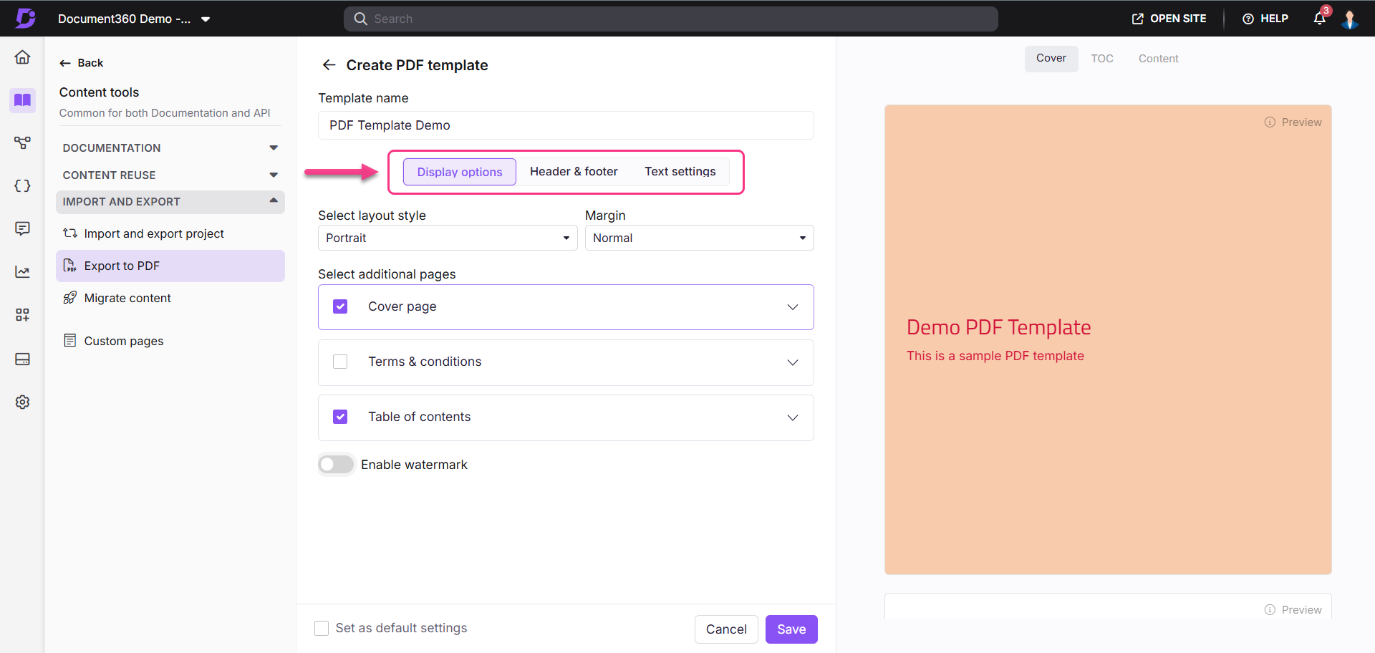Switch to the TOC preview tab
The height and width of the screenshot is (653, 1375).
tap(1101, 59)
